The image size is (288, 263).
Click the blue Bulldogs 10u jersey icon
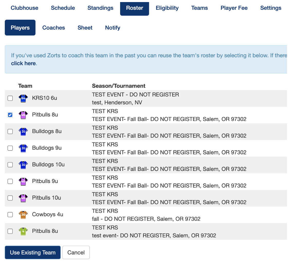click(x=23, y=165)
